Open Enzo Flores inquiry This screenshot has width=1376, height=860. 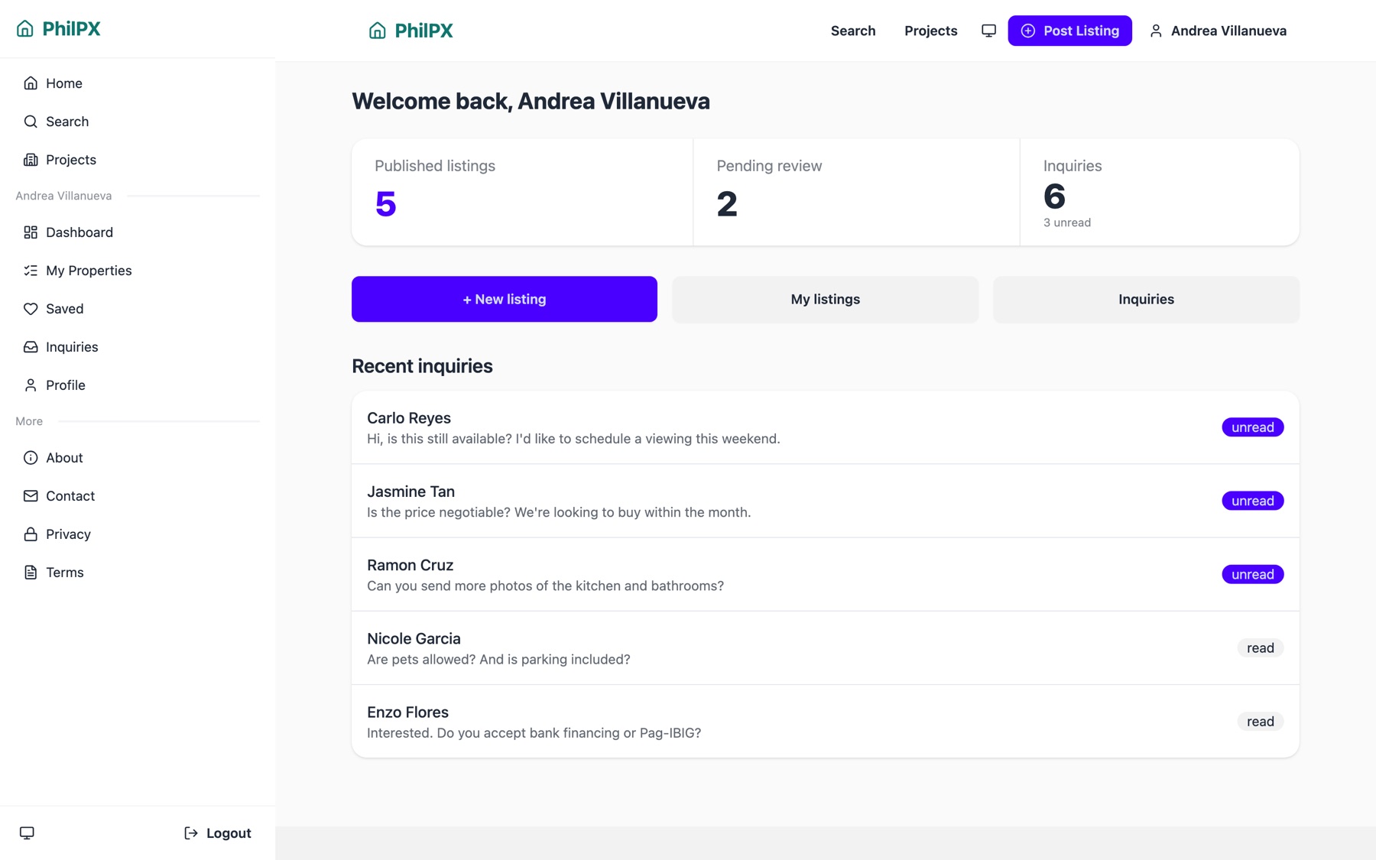coord(826,721)
